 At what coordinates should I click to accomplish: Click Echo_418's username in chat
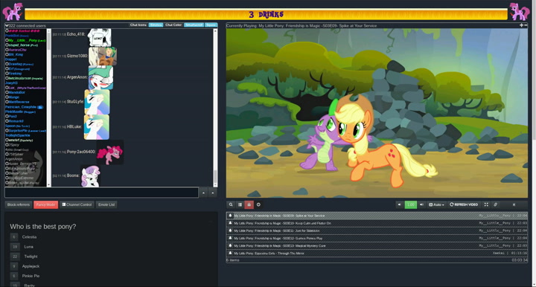coord(75,34)
